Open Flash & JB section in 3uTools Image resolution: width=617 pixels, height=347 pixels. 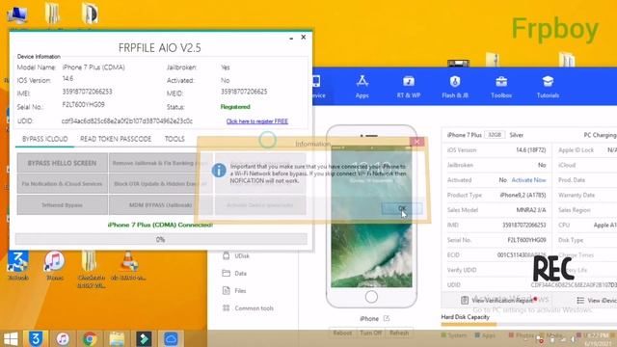(x=455, y=86)
